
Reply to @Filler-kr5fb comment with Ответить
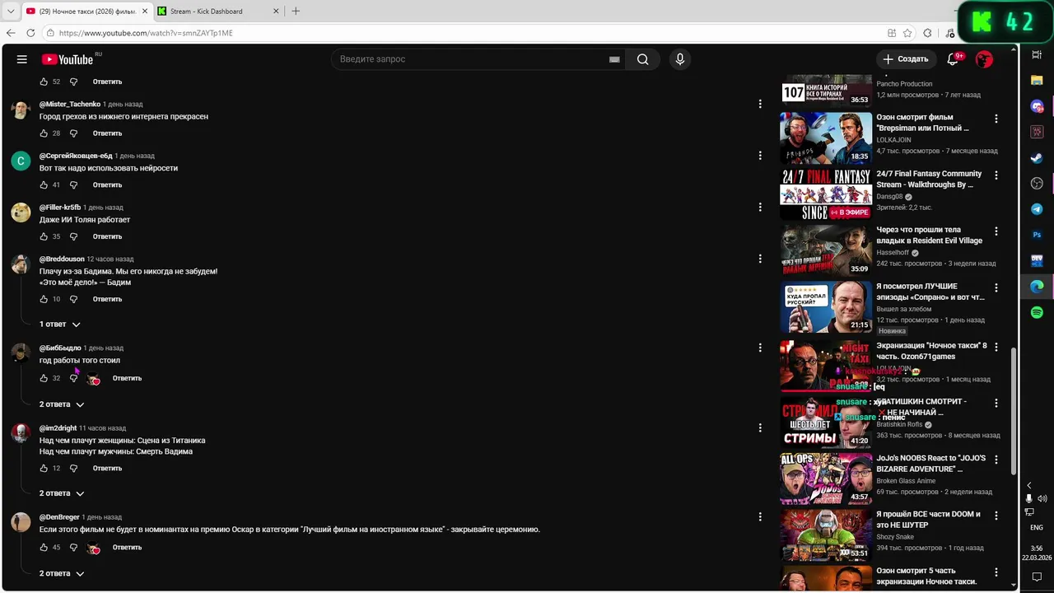tap(107, 236)
